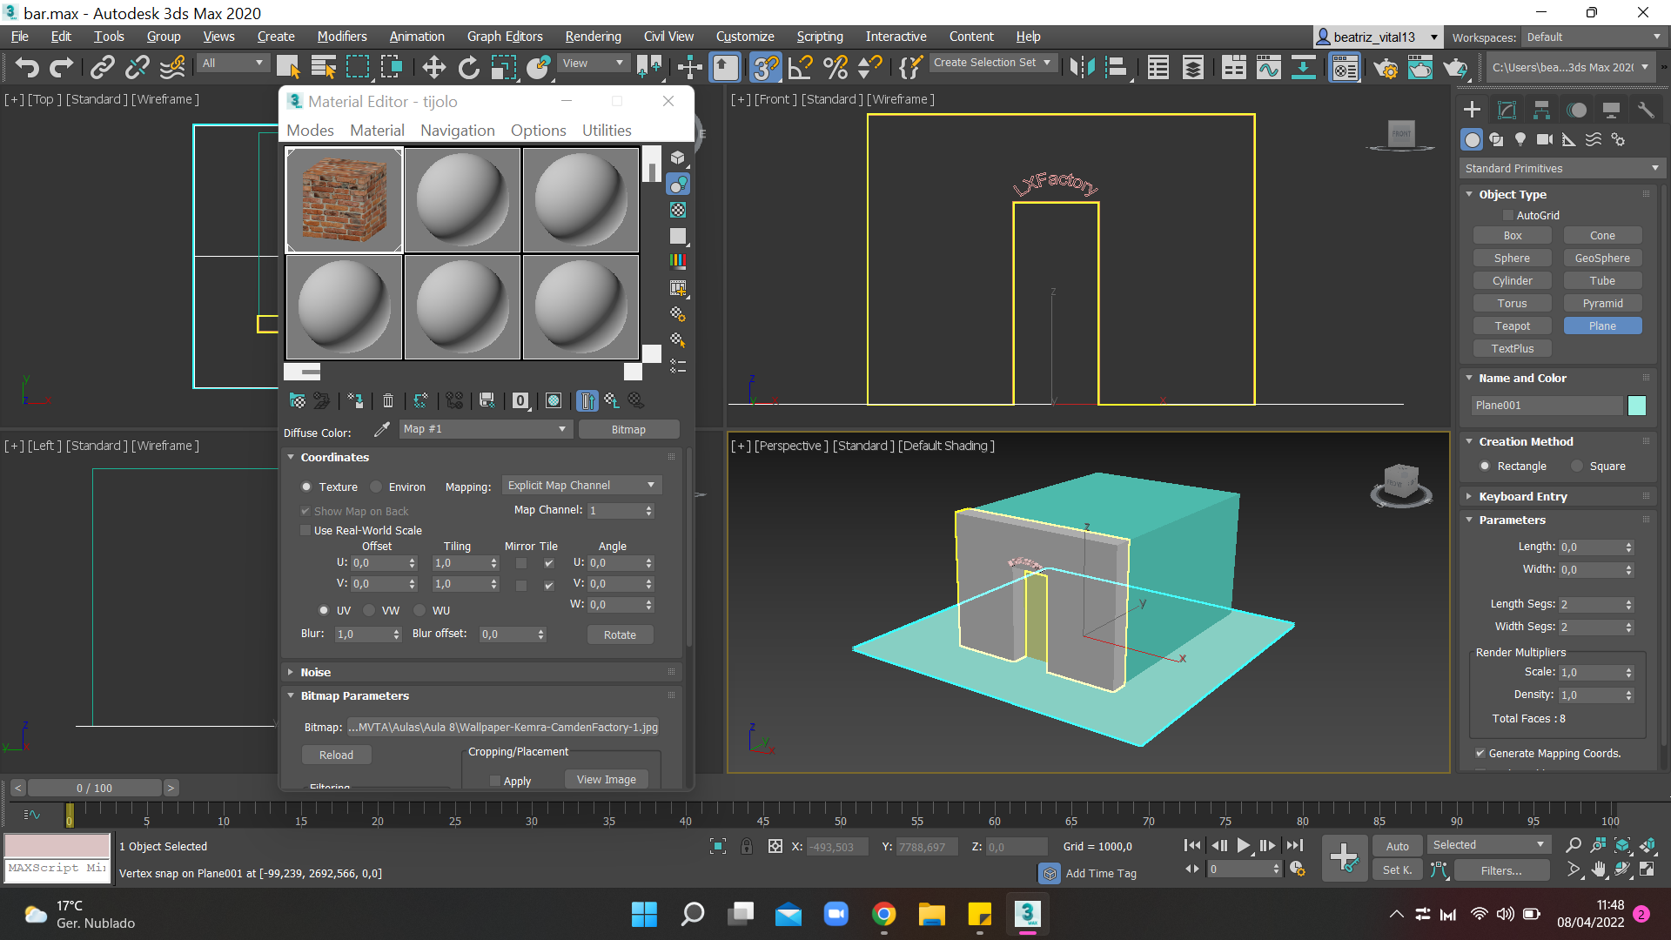Click the GeoSphere primitive button
The height and width of the screenshot is (940, 1671).
coord(1601,258)
